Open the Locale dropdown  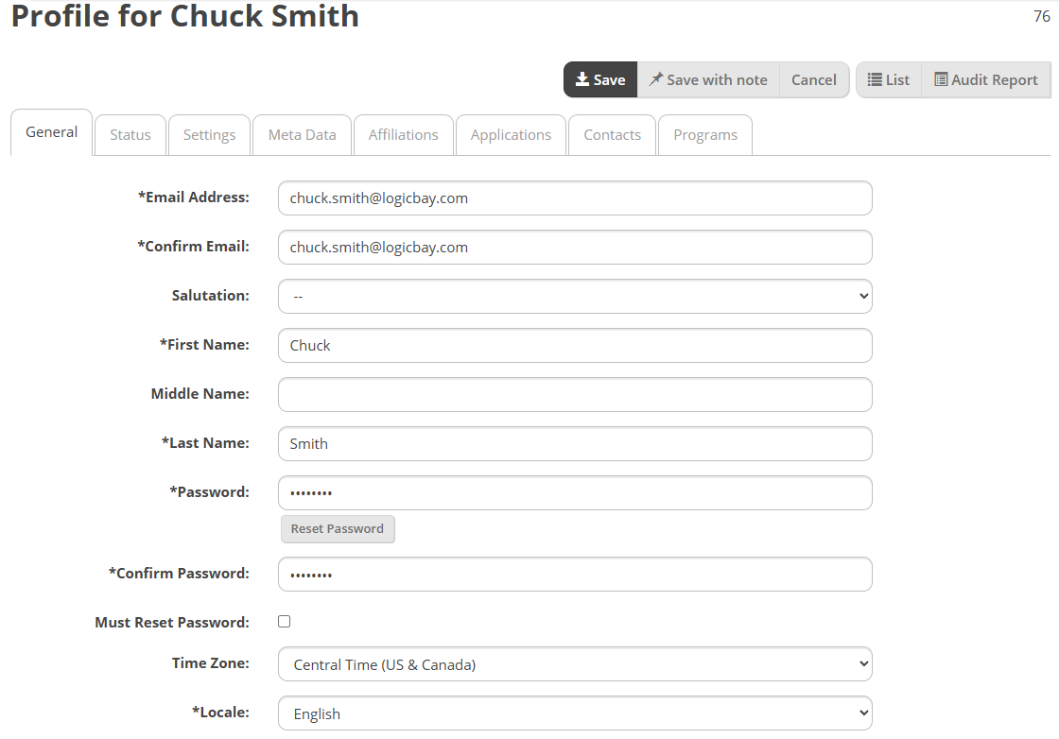[x=575, y=713]
